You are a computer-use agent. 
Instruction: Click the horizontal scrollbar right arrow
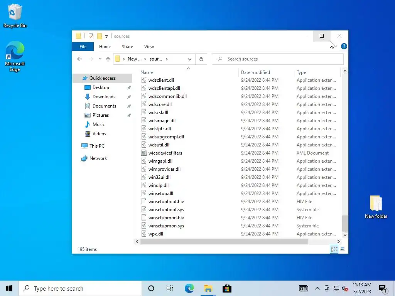(339, 241)
